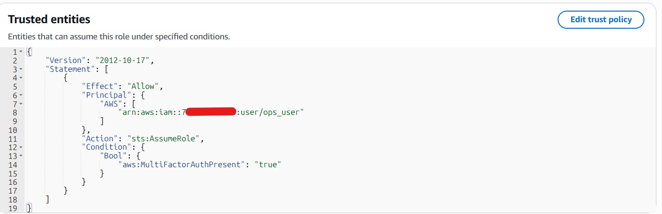Click line number 8 in the gutter
This screenshot has height=214, width=662.
pos(14,112)
